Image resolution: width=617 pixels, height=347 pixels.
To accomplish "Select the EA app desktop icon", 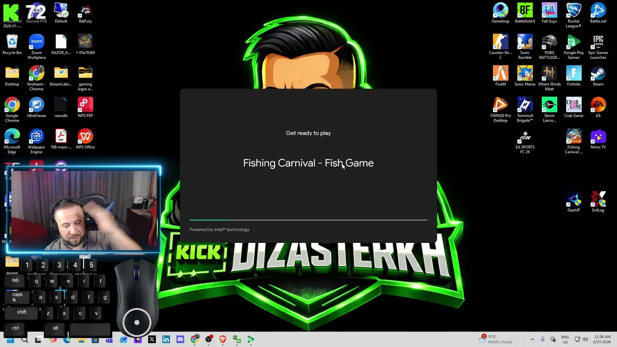I will [x=598, y=107].
